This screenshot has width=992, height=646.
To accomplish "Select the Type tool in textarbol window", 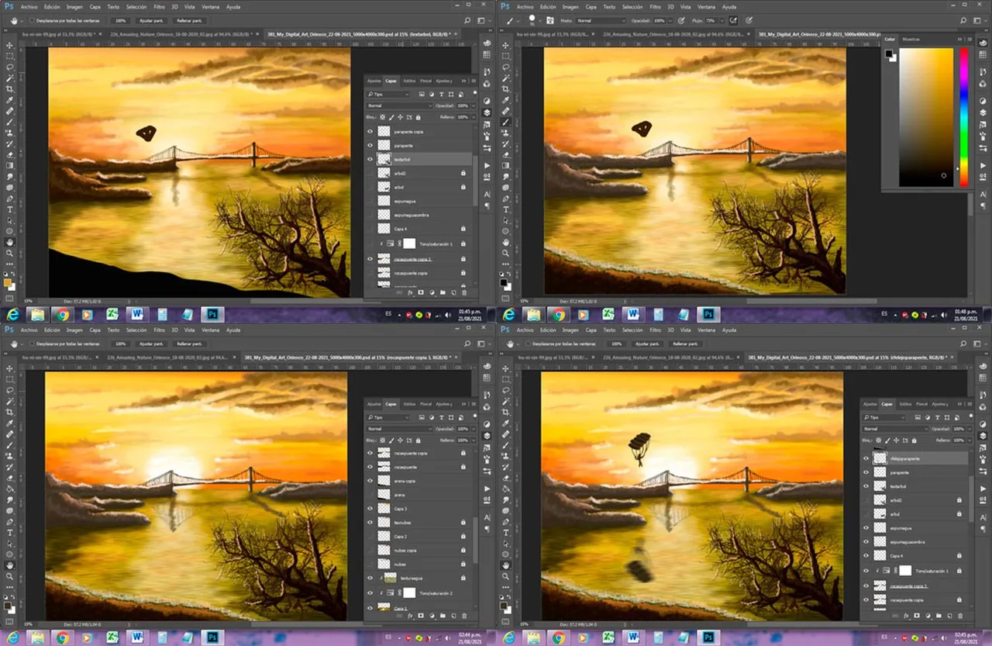I will point(10,209).
